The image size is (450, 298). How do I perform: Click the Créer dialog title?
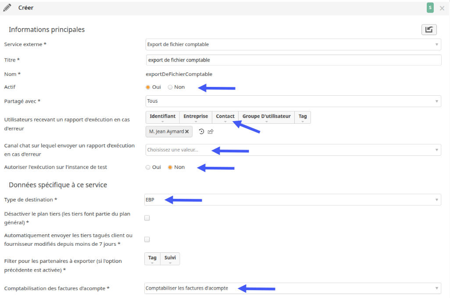click(x=26, y=8)
